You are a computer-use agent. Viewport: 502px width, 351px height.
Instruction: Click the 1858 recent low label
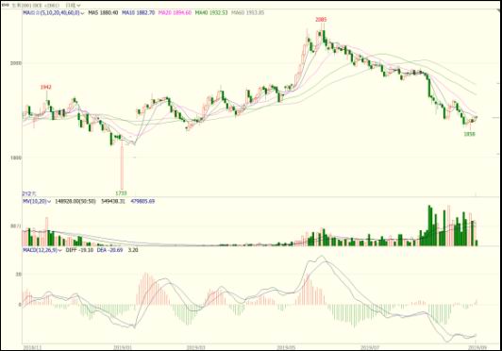point(470,134)
